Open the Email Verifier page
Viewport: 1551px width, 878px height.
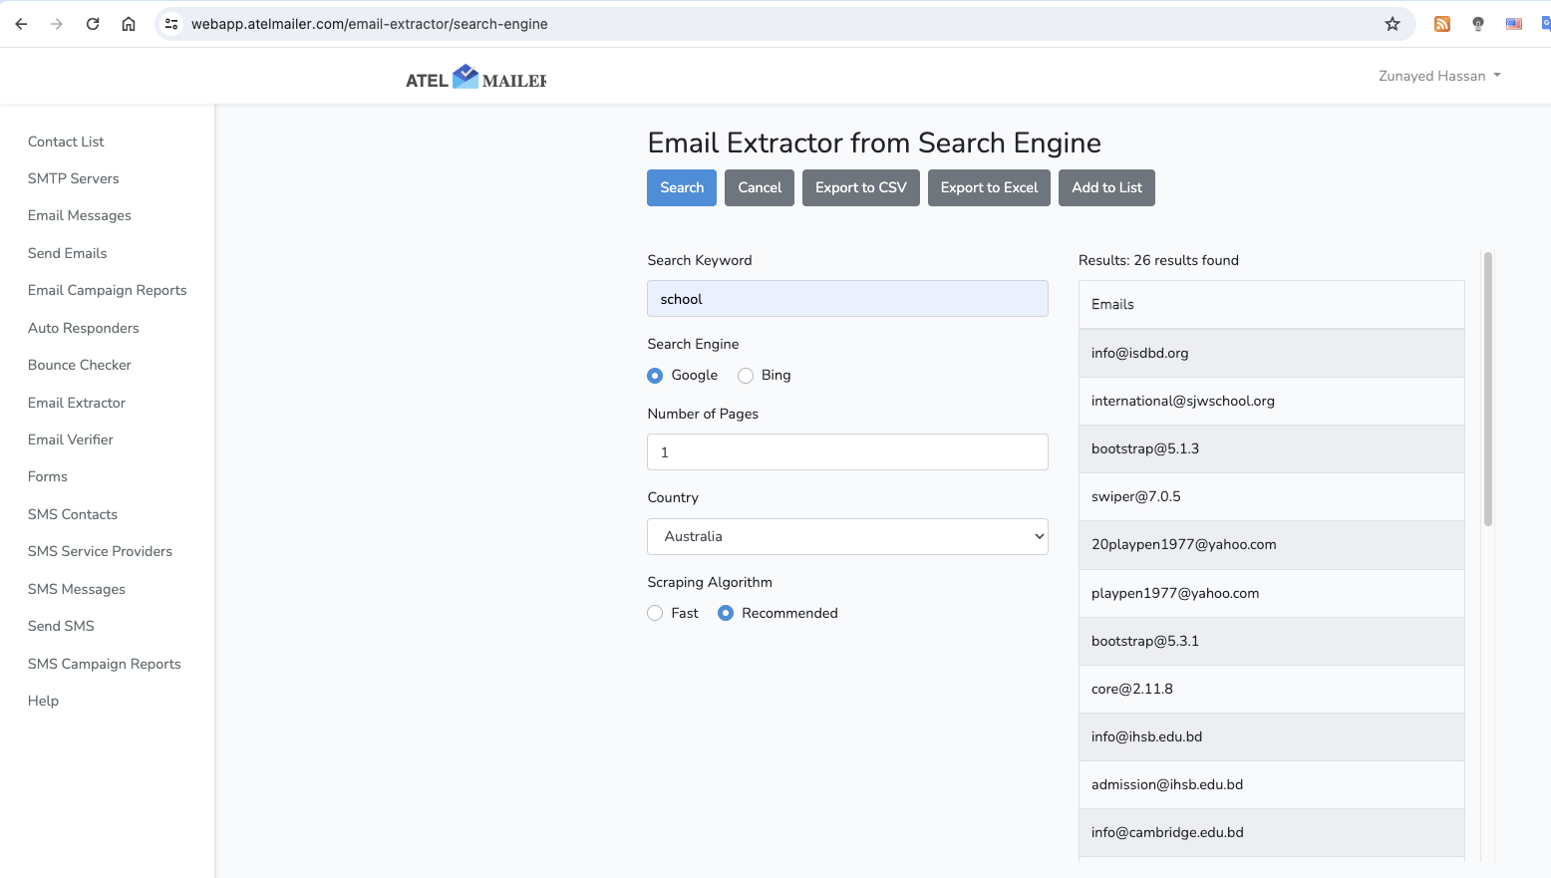(71, 439)
